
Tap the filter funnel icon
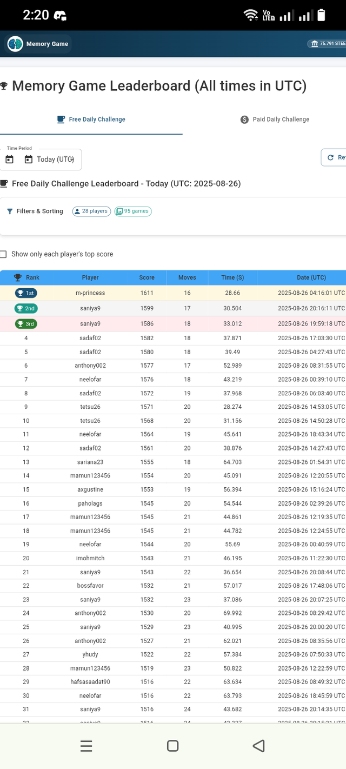[x=10, y=211]
